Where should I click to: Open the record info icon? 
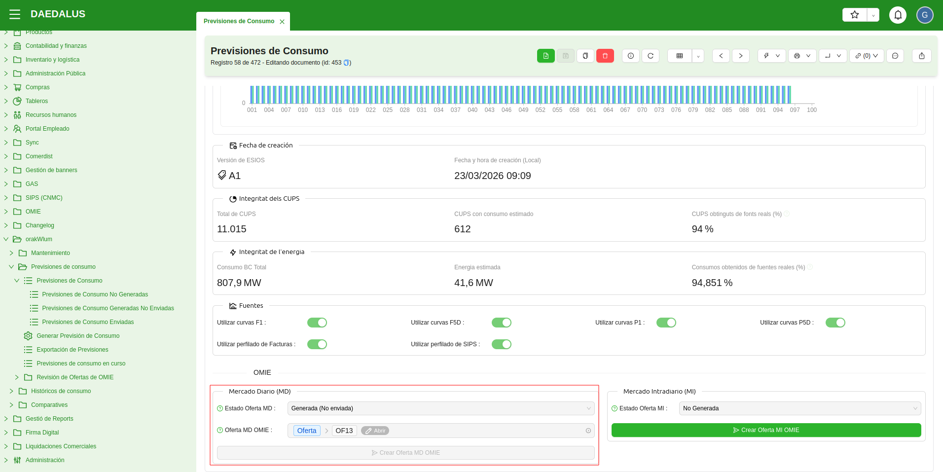630,56
